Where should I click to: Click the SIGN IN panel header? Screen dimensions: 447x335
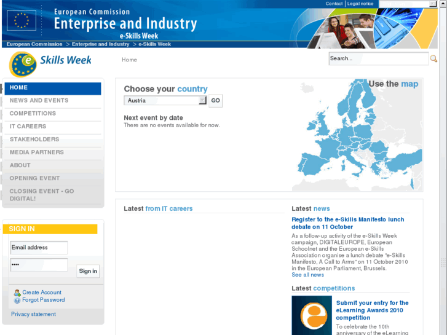tap(50, 229)
